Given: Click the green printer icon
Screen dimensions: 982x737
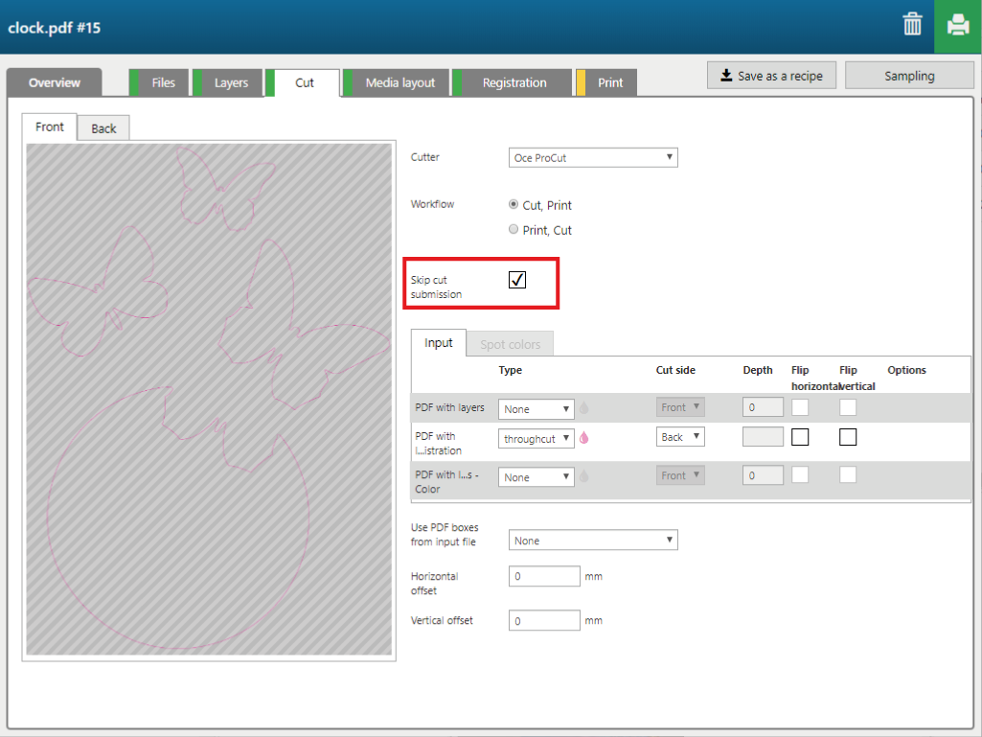Looking at the screenshot, I should coord(957,26).
